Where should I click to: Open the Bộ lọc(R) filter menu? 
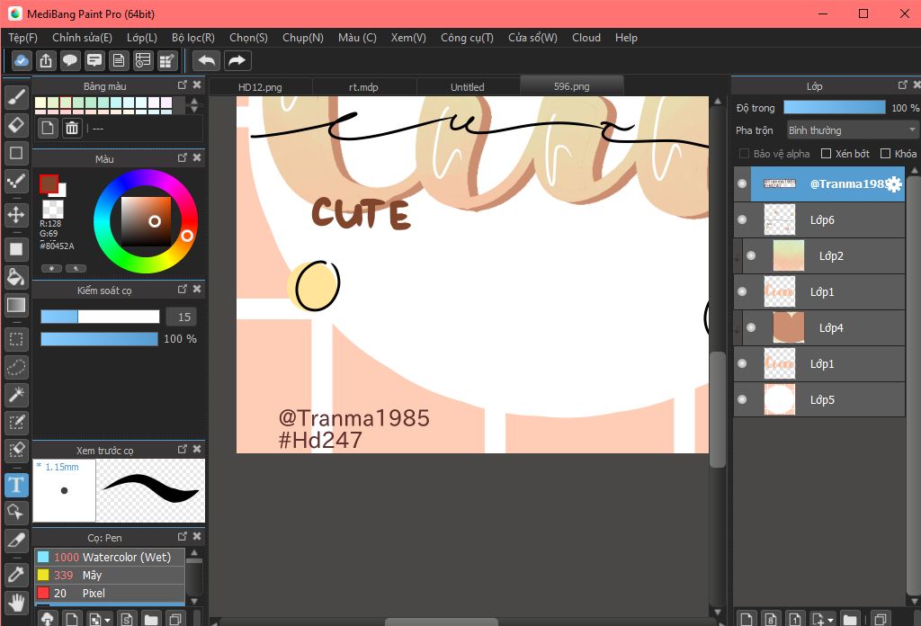click(x=193, y=38)
